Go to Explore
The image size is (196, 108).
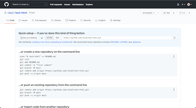coord(89,4)
